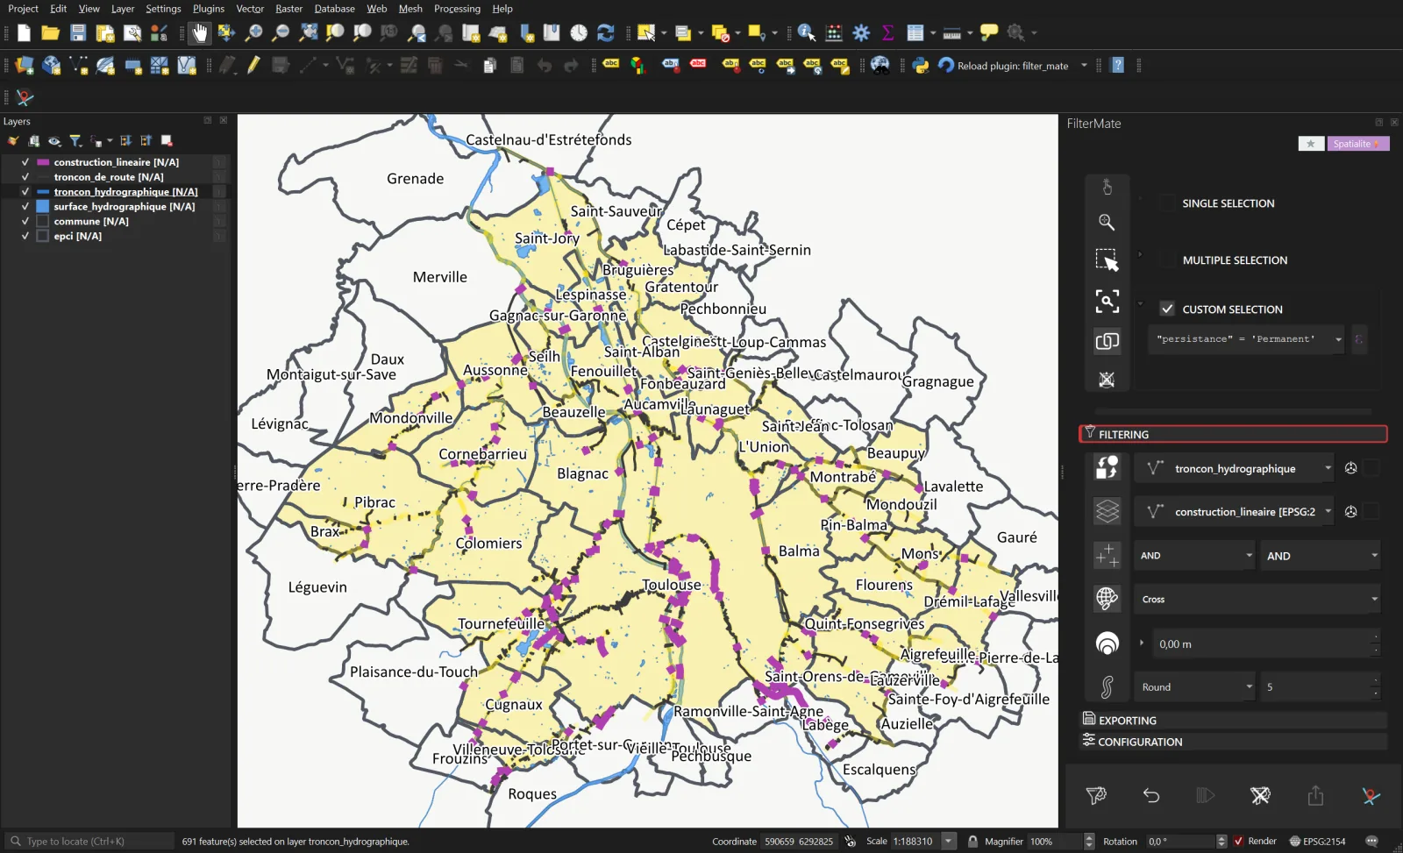Toggle visibility of epci layer
The width and height of the screenshot is (1403, 853).
coord(25,237)
